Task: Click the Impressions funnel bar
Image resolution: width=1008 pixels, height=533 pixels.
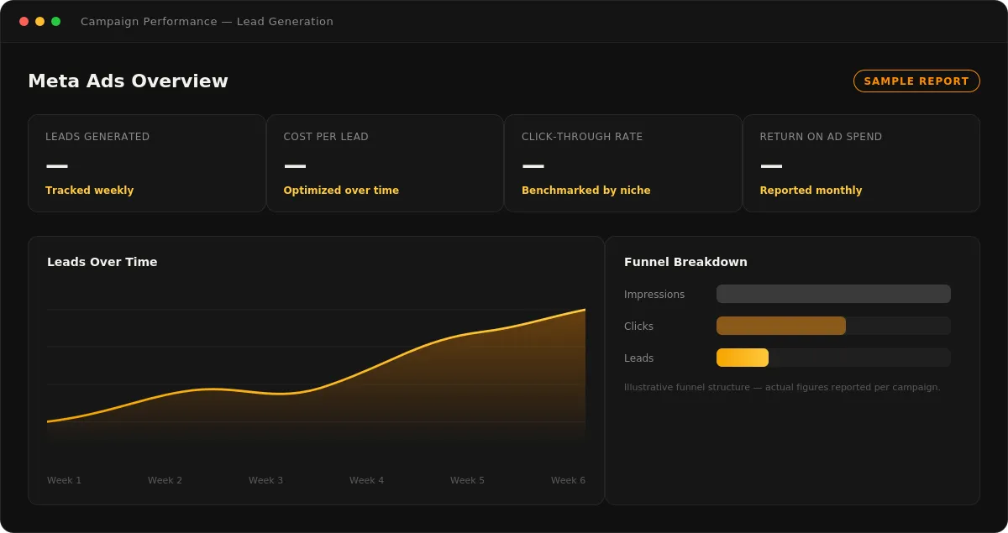Action: tap(833, 294)
